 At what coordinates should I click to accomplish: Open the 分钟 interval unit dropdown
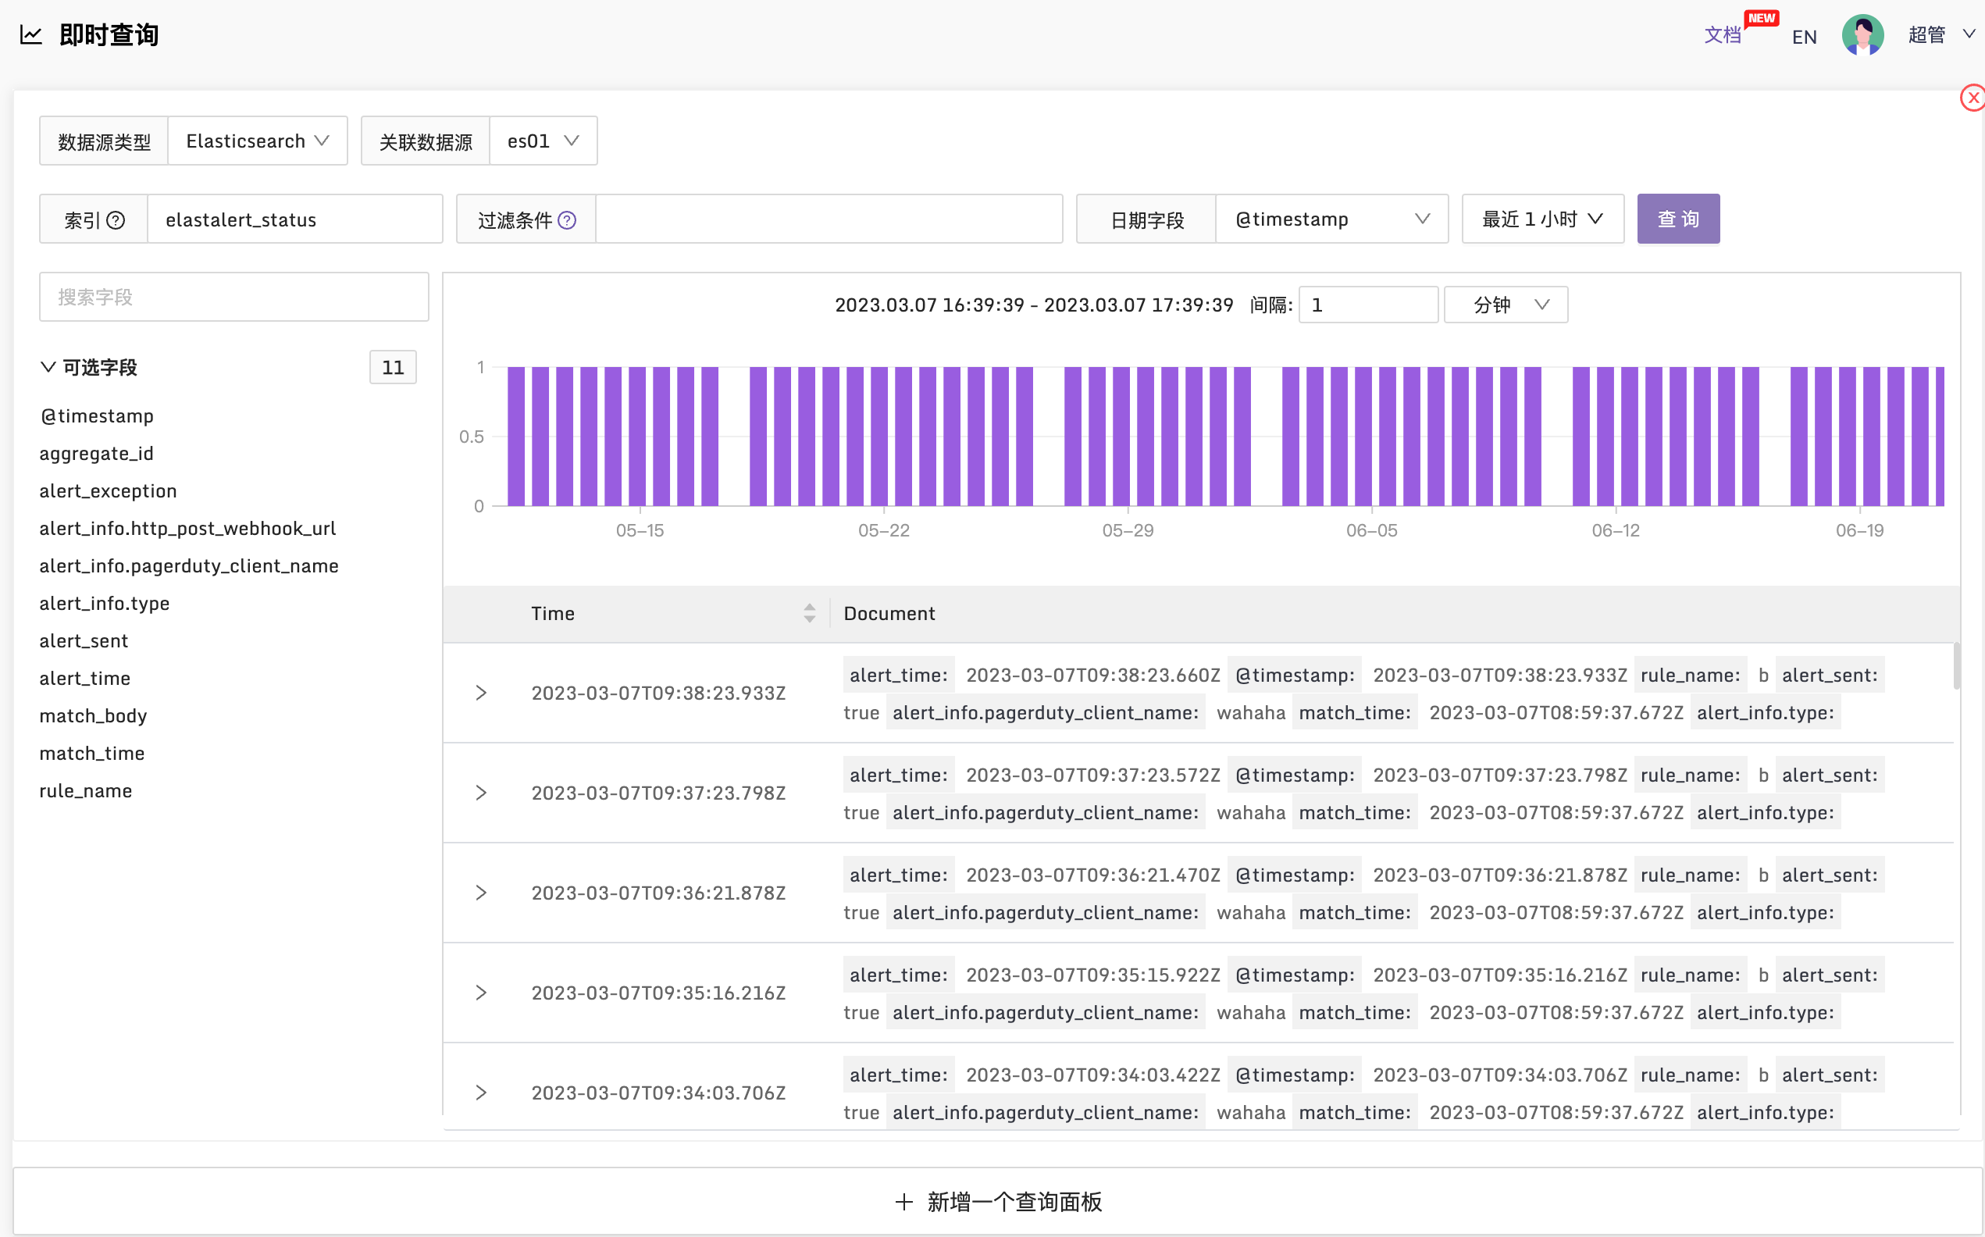point(1506,305)
